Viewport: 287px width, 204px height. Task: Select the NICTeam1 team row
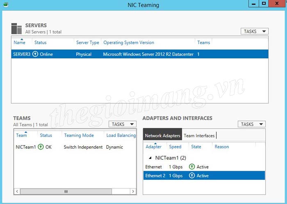pyautogui.click(x=75, y=147)
